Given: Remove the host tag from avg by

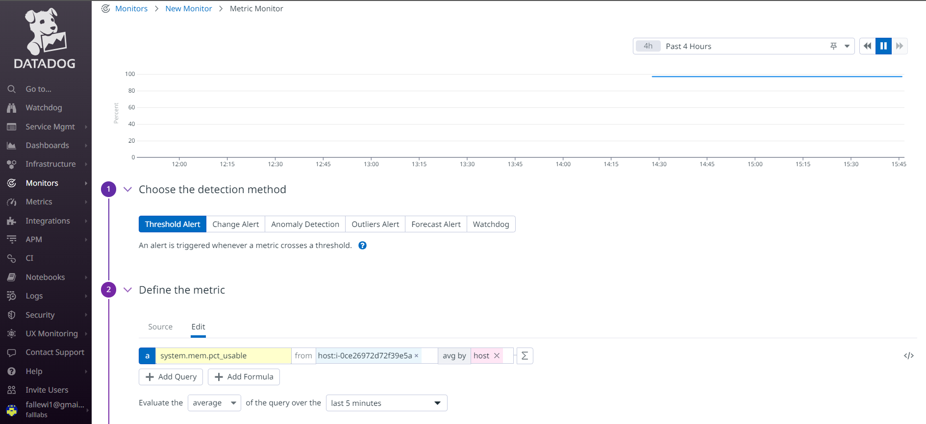Looking at the screenshot, I should [497, 356].
